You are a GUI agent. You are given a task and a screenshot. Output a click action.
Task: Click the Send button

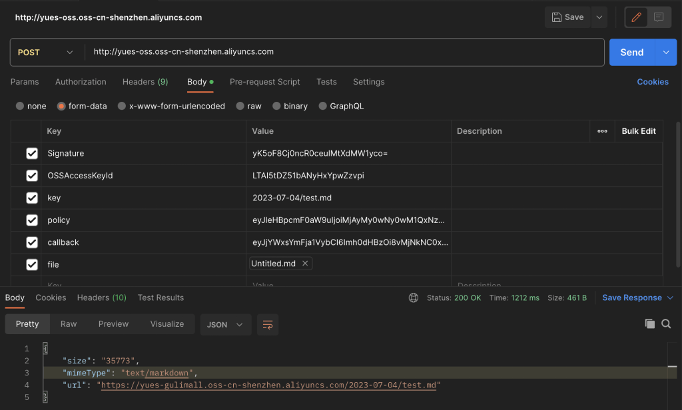[631, 52]
